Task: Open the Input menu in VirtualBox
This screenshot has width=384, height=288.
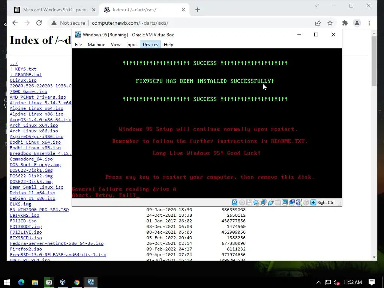Action: pyautogui.click(x=132, y=45)
